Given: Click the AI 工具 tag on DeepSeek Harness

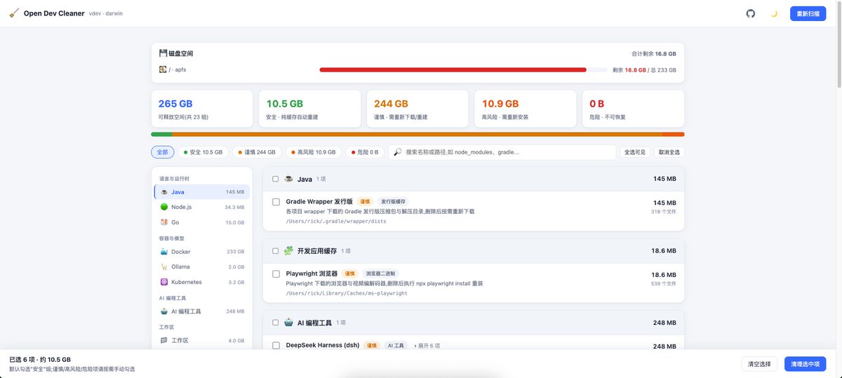Looking at the screenshot, I should click(396, 346).
